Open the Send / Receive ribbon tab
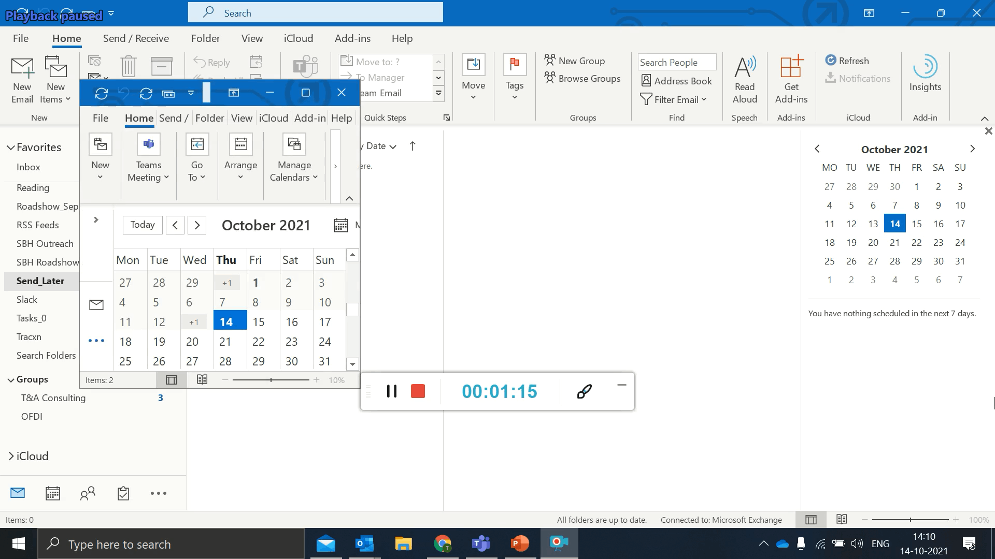Image resolution: width=995 pixels, height=559 pixels. click(136, 38)
